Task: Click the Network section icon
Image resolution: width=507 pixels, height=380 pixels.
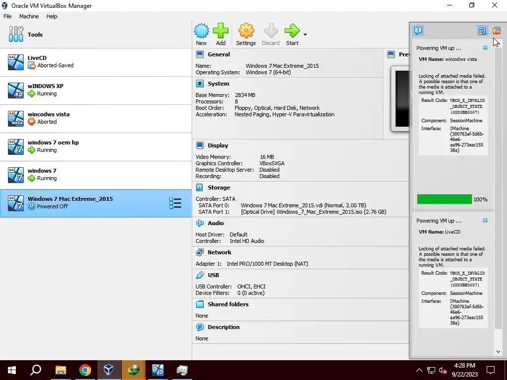Action: [200, 252]
